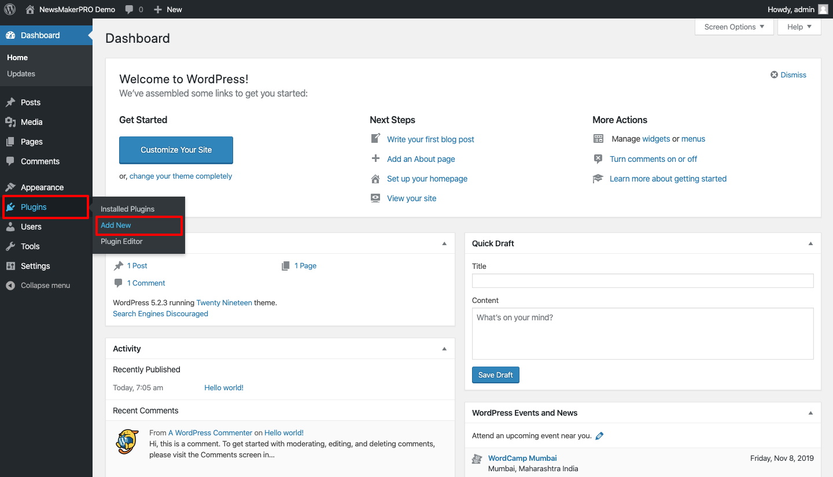Open Installed Plugins from the submenu

(127, 209)
